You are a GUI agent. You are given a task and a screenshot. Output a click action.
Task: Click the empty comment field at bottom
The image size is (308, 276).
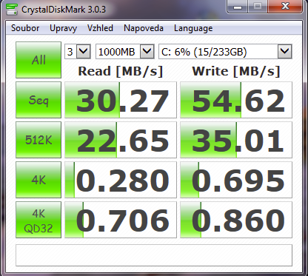click(x=154, y=255)
